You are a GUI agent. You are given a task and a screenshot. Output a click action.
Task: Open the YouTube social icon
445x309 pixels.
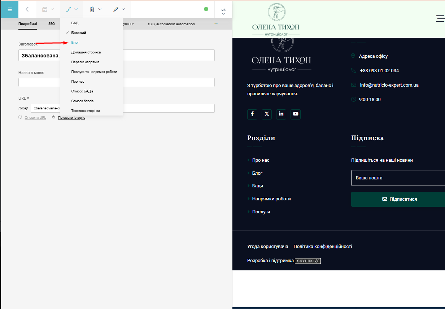[x=296, y=114]
